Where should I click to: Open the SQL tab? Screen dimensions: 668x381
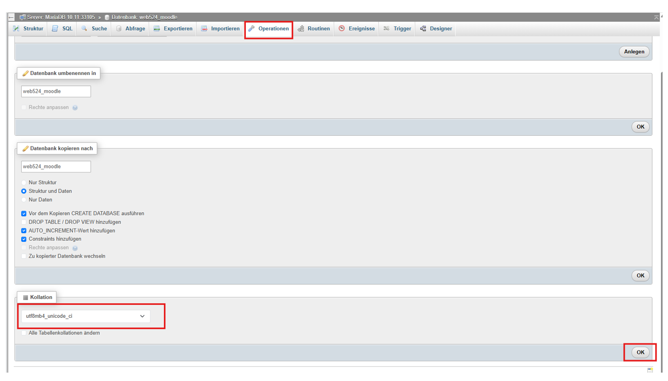[x=63, y=29]
